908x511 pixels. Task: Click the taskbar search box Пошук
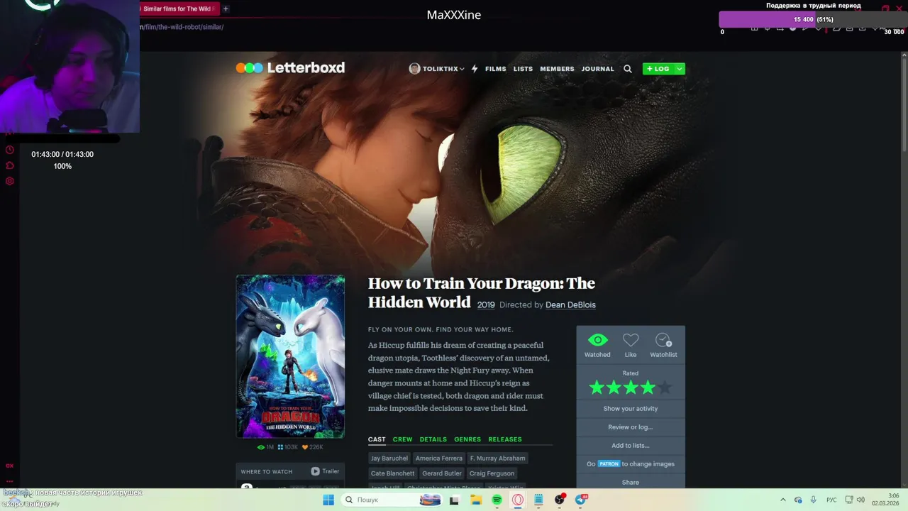click(x=390, y=500)
